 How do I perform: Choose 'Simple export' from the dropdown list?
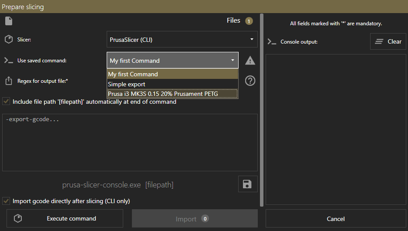tap(172, 84)
